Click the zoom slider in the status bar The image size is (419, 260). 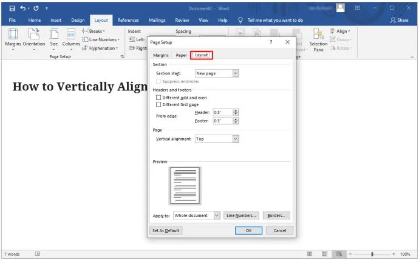(x=372, y=254)
